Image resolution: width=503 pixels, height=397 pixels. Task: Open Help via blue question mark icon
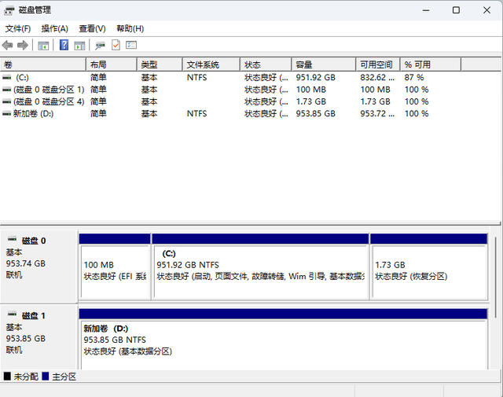pyautogui.click(x=64, y=45)
